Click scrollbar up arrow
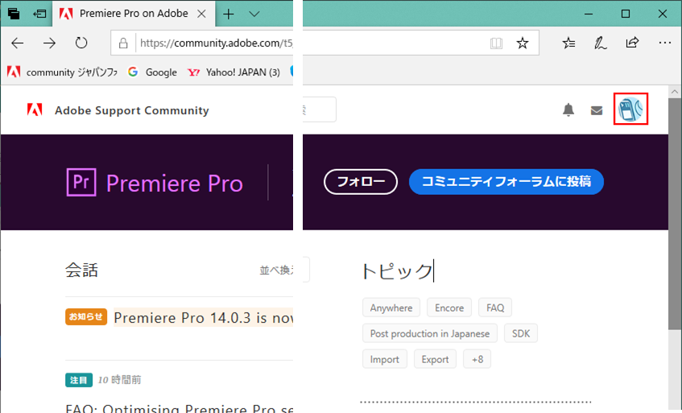 click(x=675, y=91)
